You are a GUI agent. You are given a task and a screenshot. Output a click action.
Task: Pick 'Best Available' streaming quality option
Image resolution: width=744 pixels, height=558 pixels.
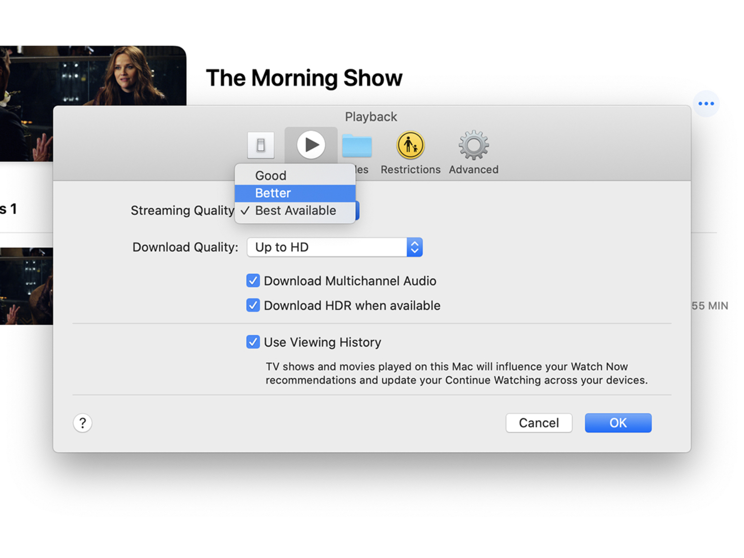(295, 211)
